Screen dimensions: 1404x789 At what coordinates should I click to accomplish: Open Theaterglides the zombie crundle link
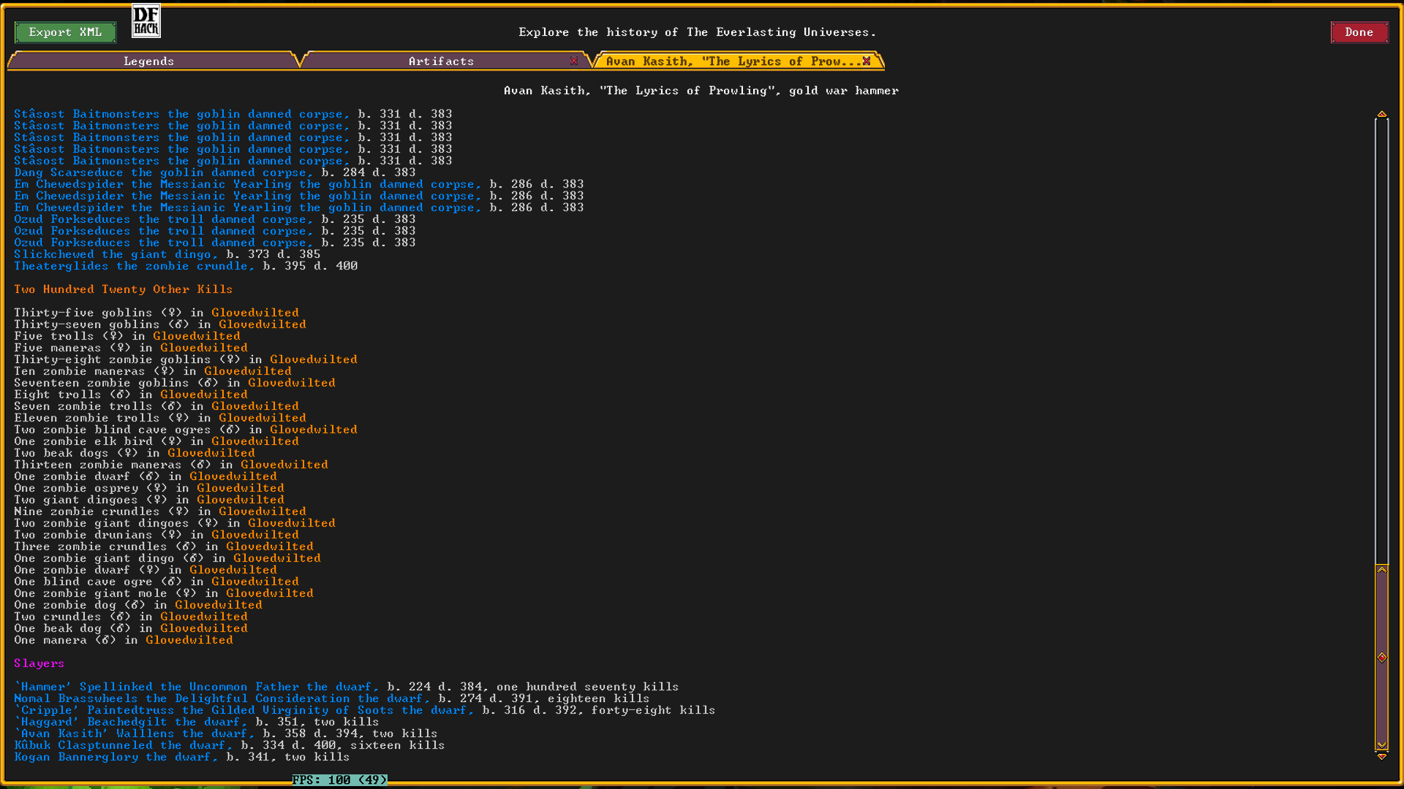coord(134,267)
